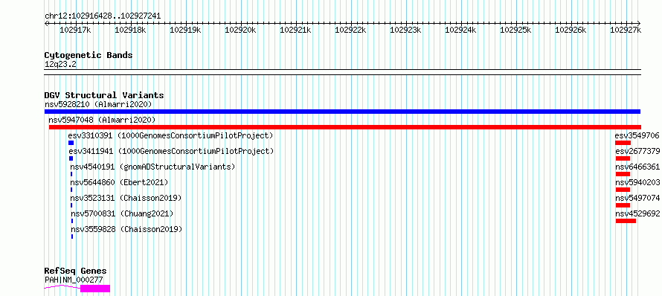Open nsv4540191 gnomADStructuralVariants label

coord(152,167)
